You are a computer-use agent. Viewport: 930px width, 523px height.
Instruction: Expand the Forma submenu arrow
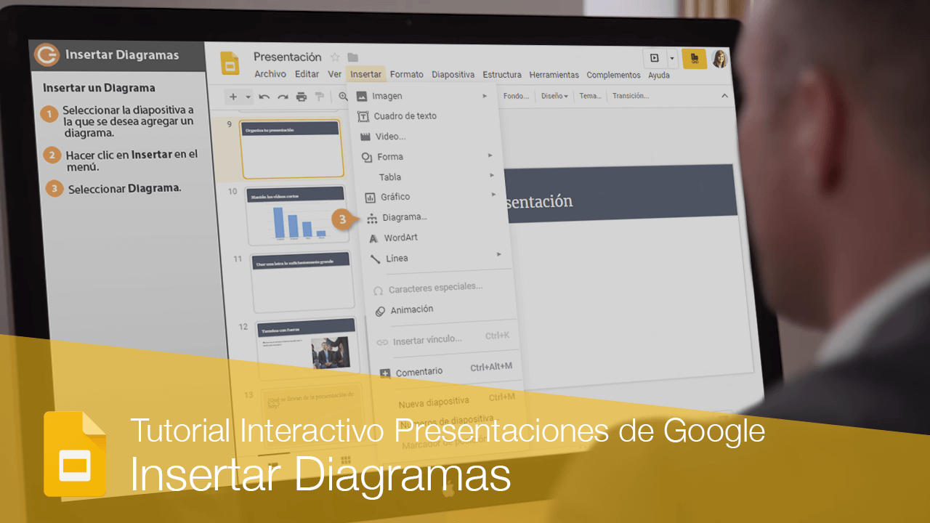point(490,155)
